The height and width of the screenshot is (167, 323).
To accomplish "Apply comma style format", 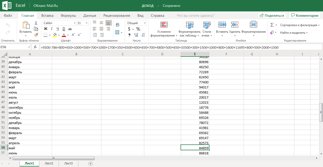I will tap(129, 35).
